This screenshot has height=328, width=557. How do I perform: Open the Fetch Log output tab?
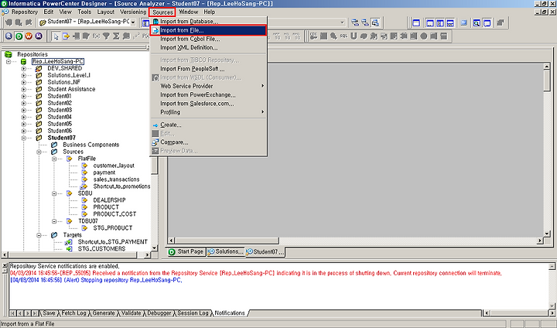click(x=73, y=313)
